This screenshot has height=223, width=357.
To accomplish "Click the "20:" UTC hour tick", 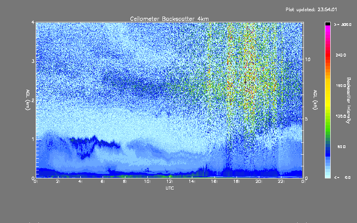I will [x=259, y=182].
